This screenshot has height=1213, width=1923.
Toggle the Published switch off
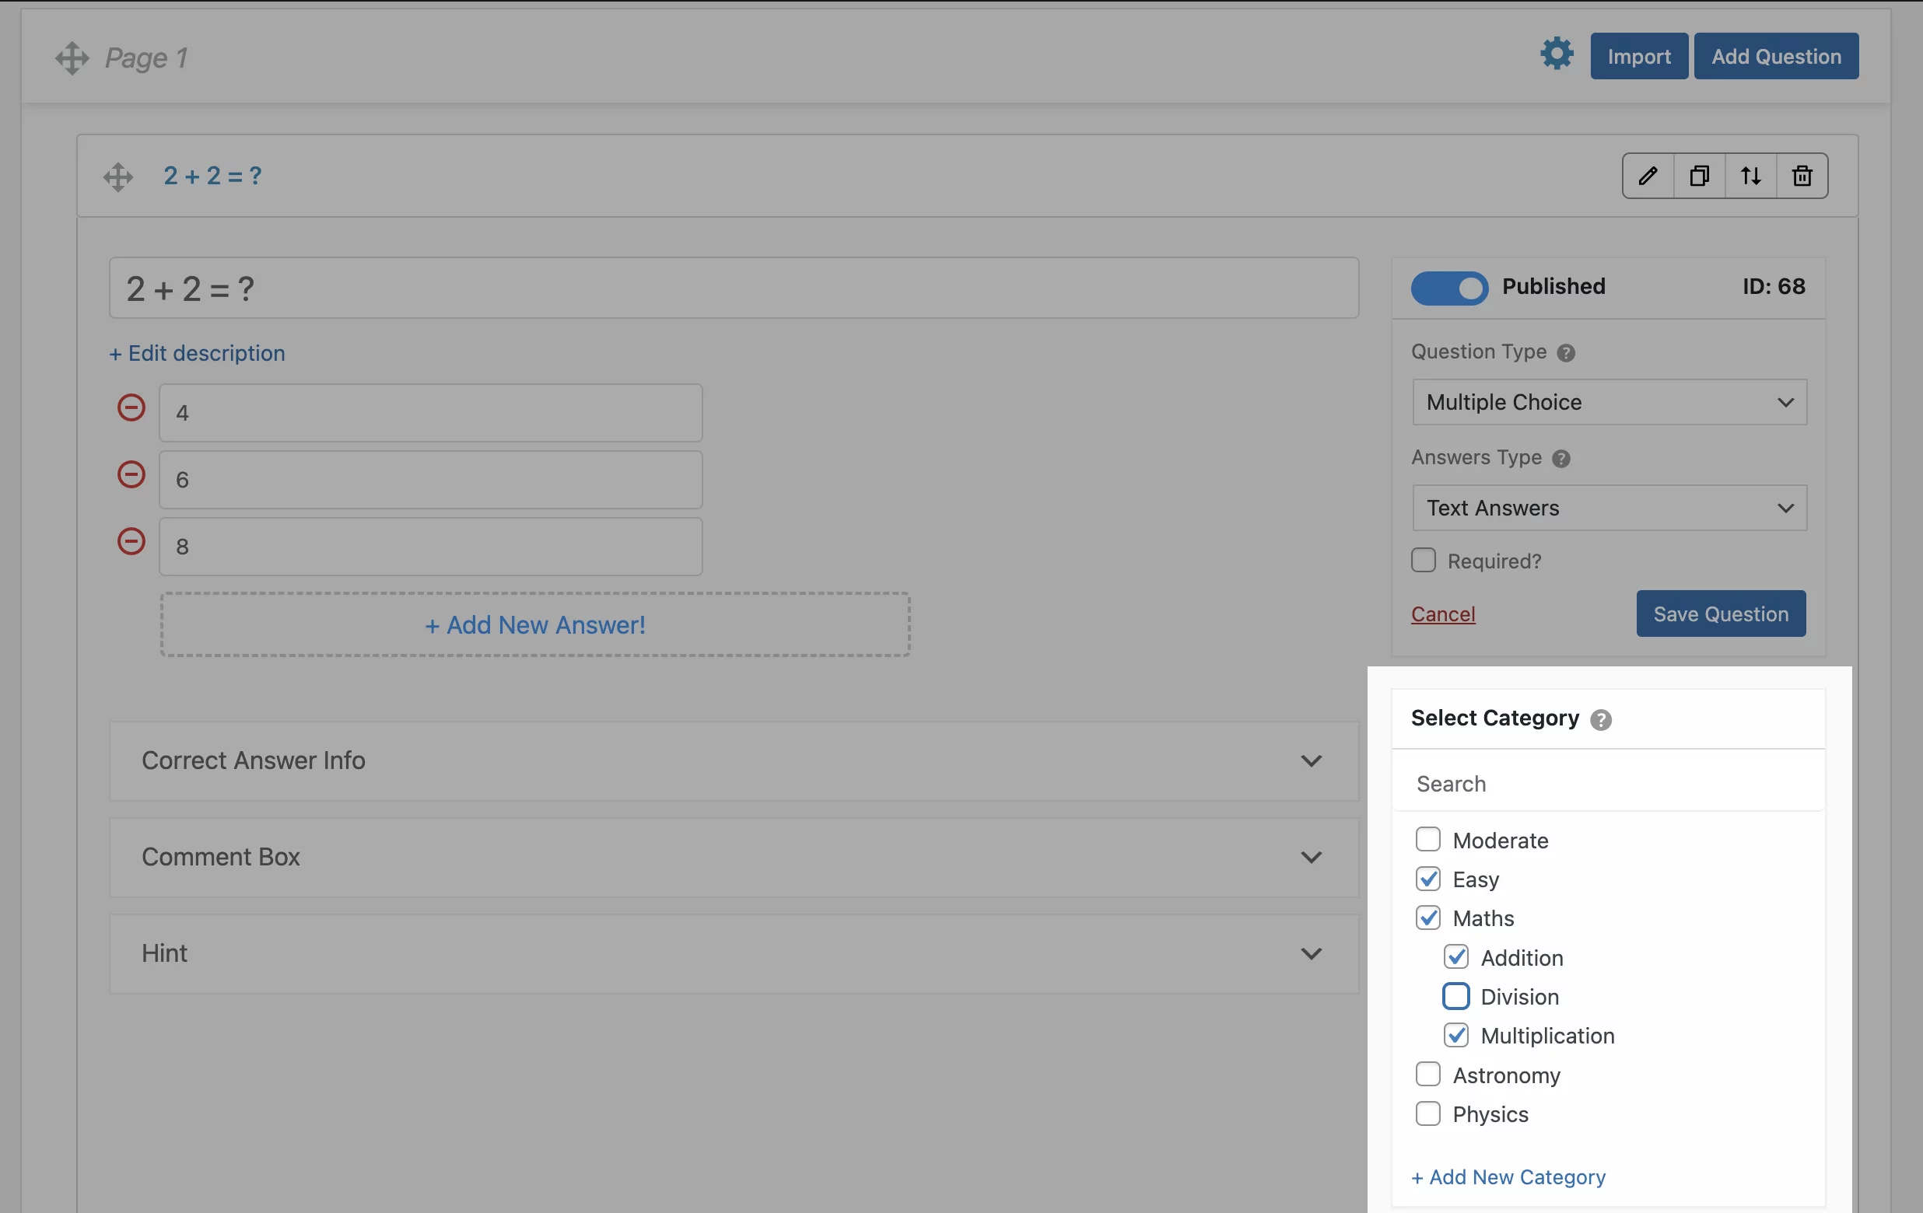tap(1448, 287)
